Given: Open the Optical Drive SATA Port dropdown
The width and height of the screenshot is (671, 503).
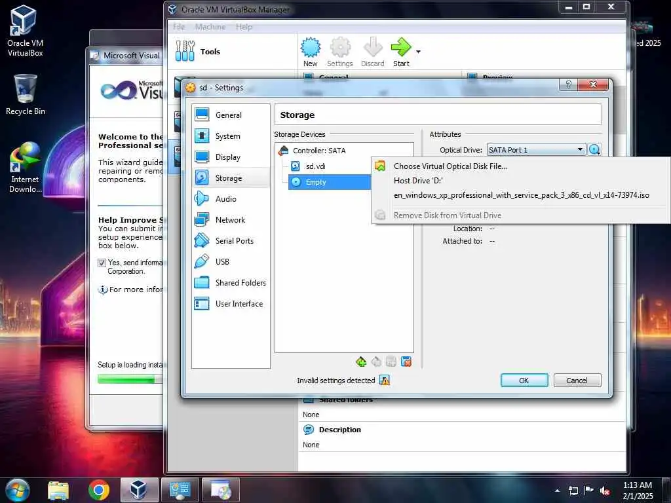Looking at the screenshot, I should click(x=536, y=150).
